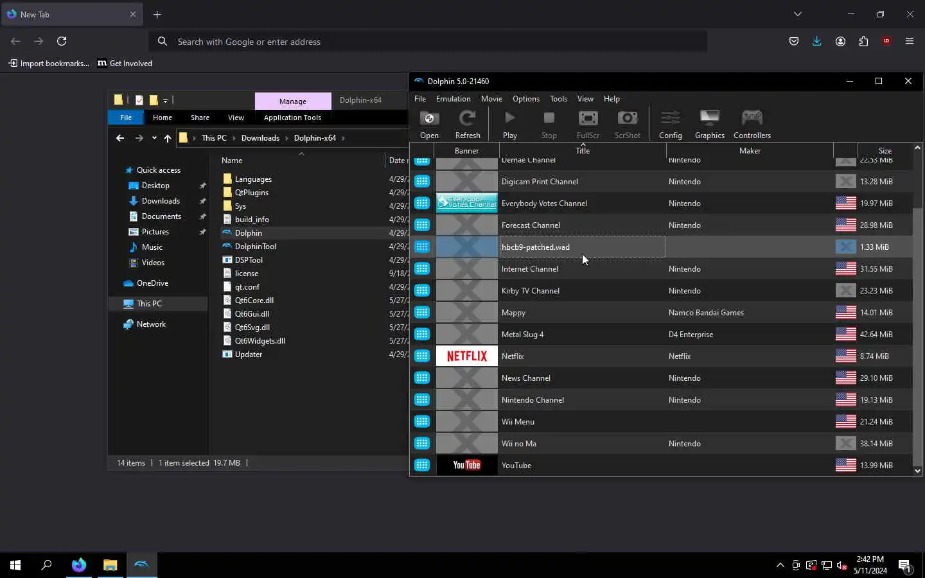Open Windows Start menu

coord(15,565)
